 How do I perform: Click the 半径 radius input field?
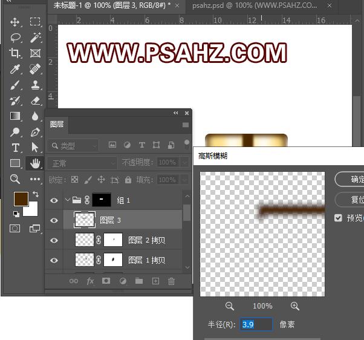256,324
